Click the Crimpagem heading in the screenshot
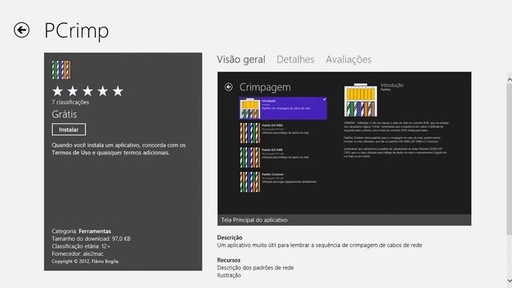Viewport: 512px width, 288px height. coord(265,87)
